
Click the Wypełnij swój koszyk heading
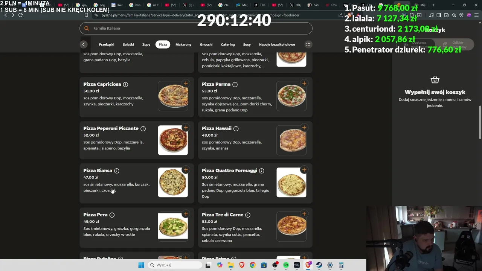click(x=435, y=92)
